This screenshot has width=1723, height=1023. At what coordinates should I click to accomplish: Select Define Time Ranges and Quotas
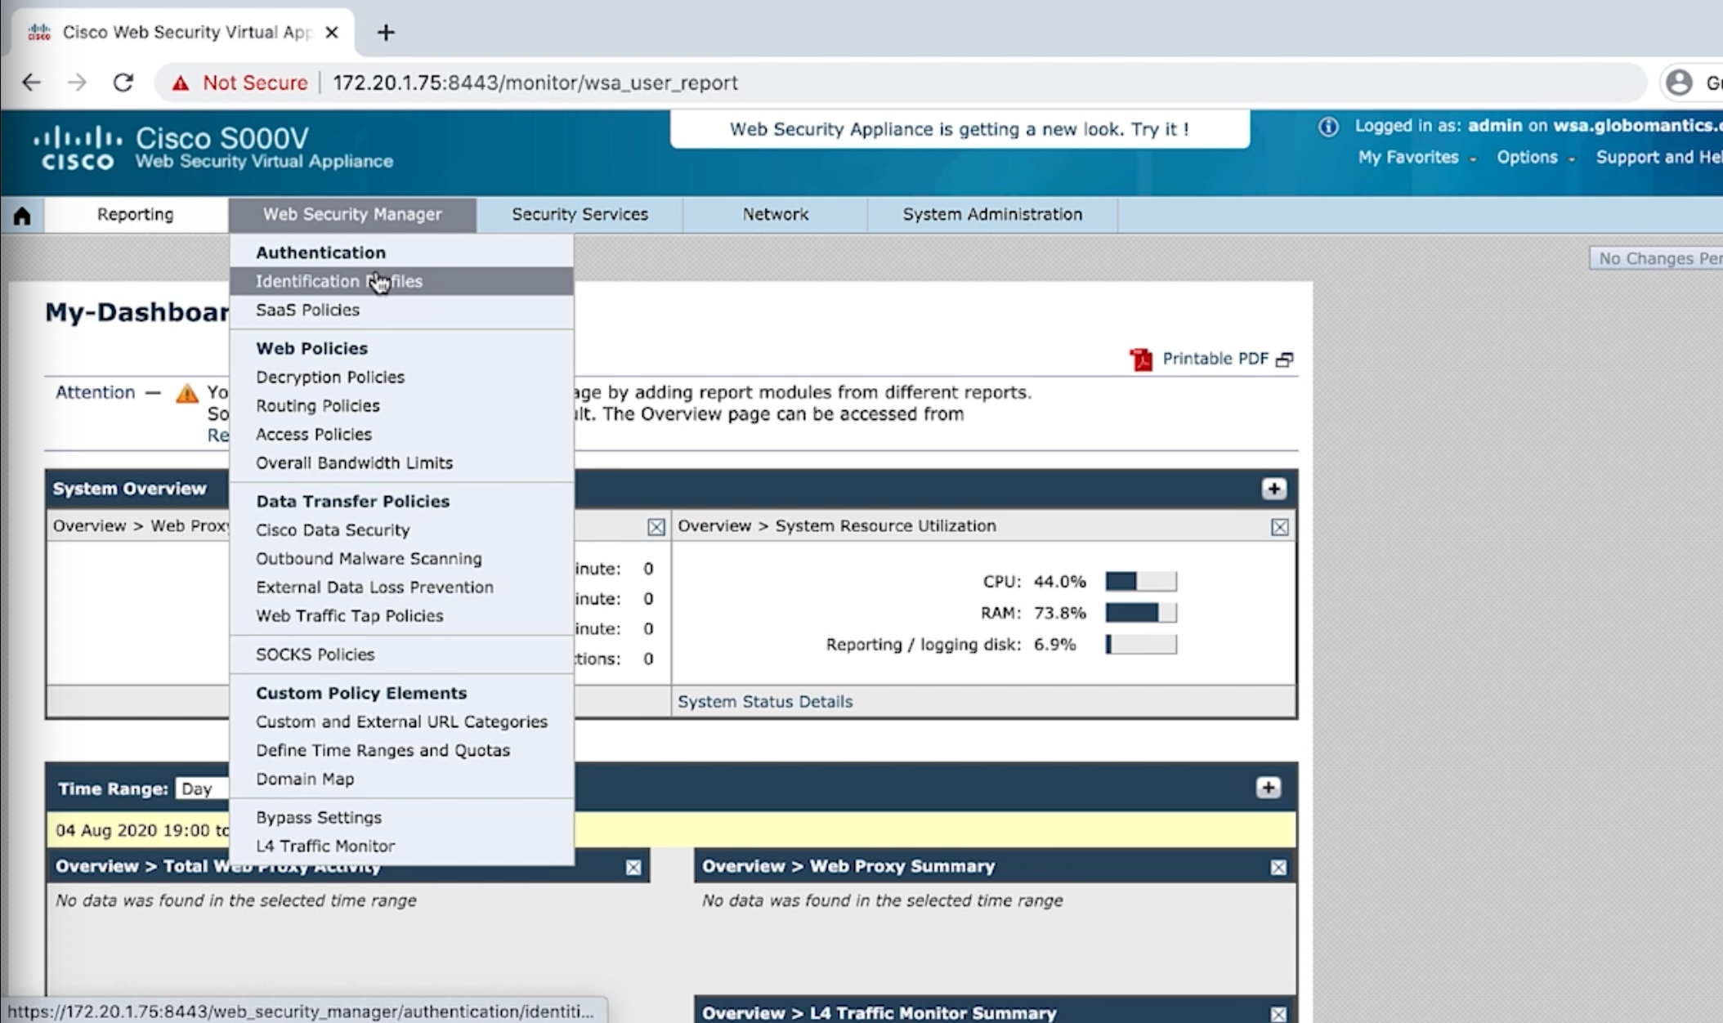click(401, 750)
